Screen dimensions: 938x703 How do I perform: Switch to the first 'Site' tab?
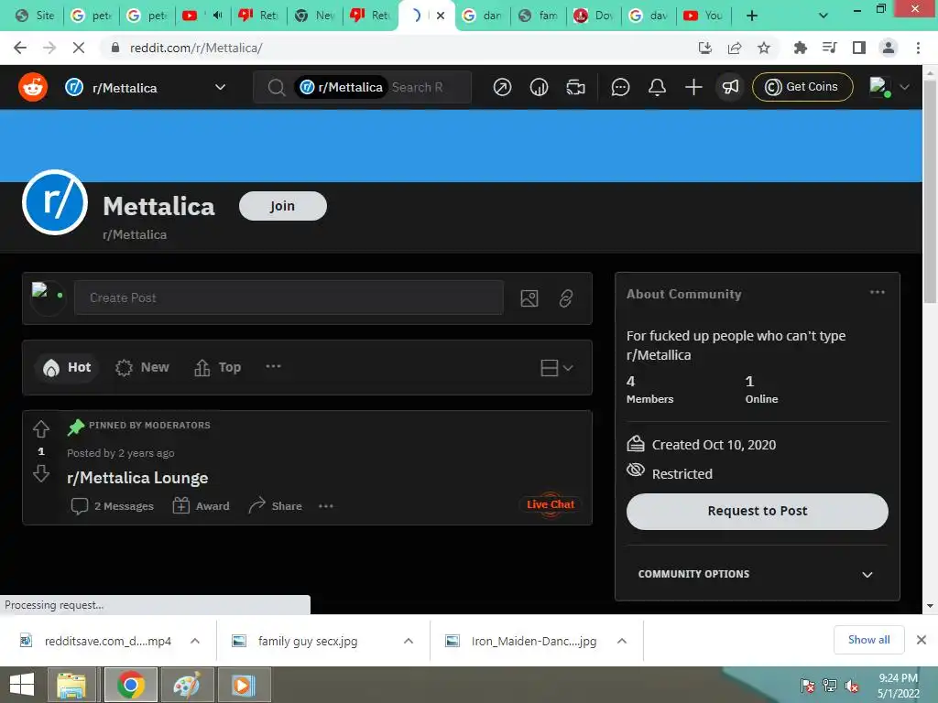36,16
